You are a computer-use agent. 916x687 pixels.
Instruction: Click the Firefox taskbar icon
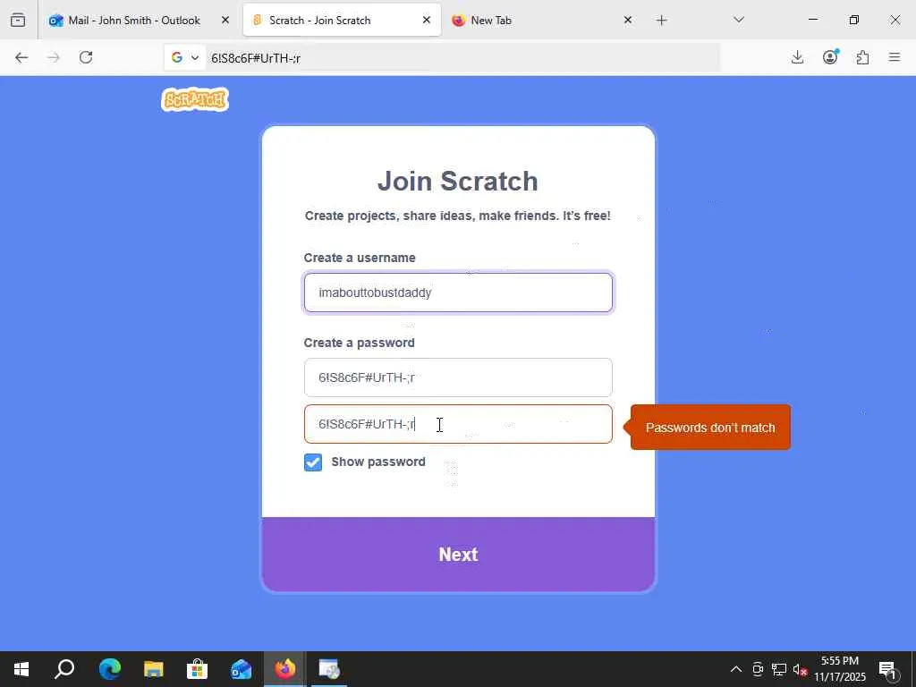tap(285, 669)
